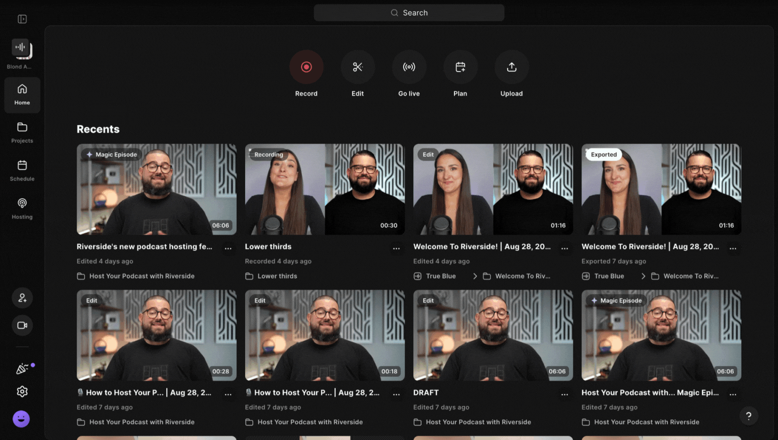Click the Search field at the top
Image resolution: width=778 pixels, height=440 pixels.
pos(409,13)
